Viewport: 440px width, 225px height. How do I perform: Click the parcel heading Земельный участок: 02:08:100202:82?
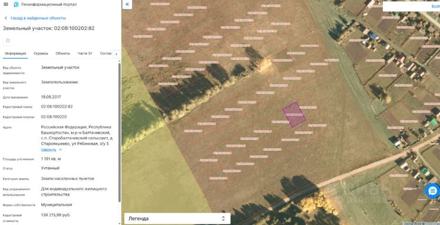click(49, 28)
